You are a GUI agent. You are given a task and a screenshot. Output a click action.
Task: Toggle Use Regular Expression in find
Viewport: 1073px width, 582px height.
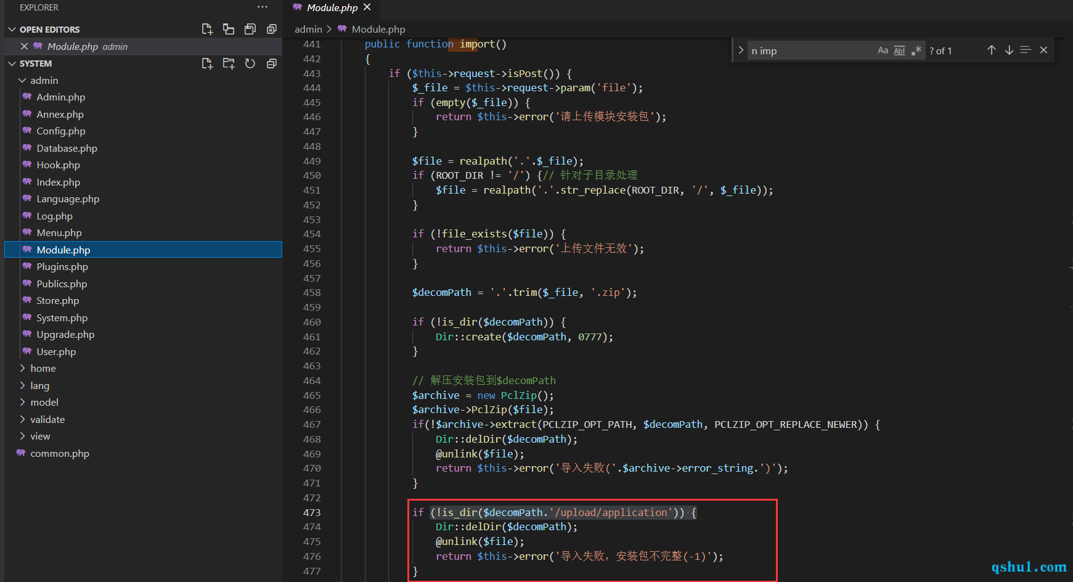(916, 51)
